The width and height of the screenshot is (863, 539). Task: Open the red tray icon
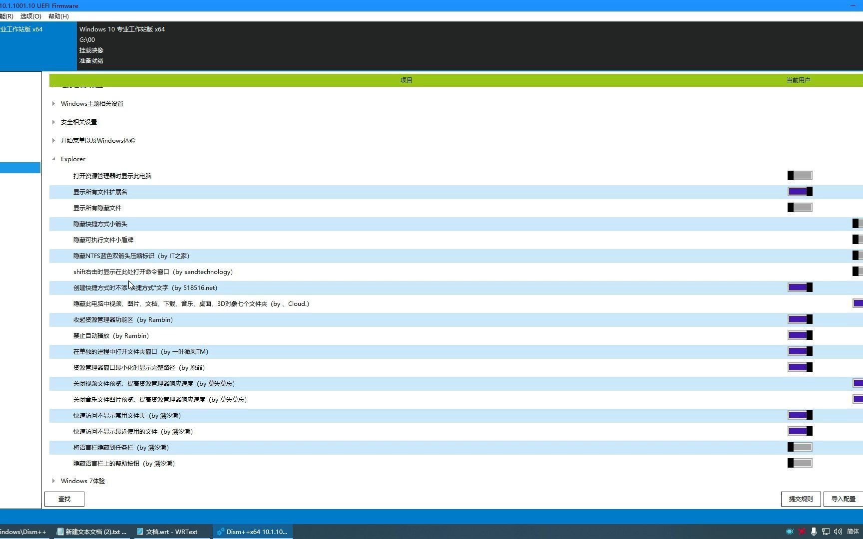point(802,532)
